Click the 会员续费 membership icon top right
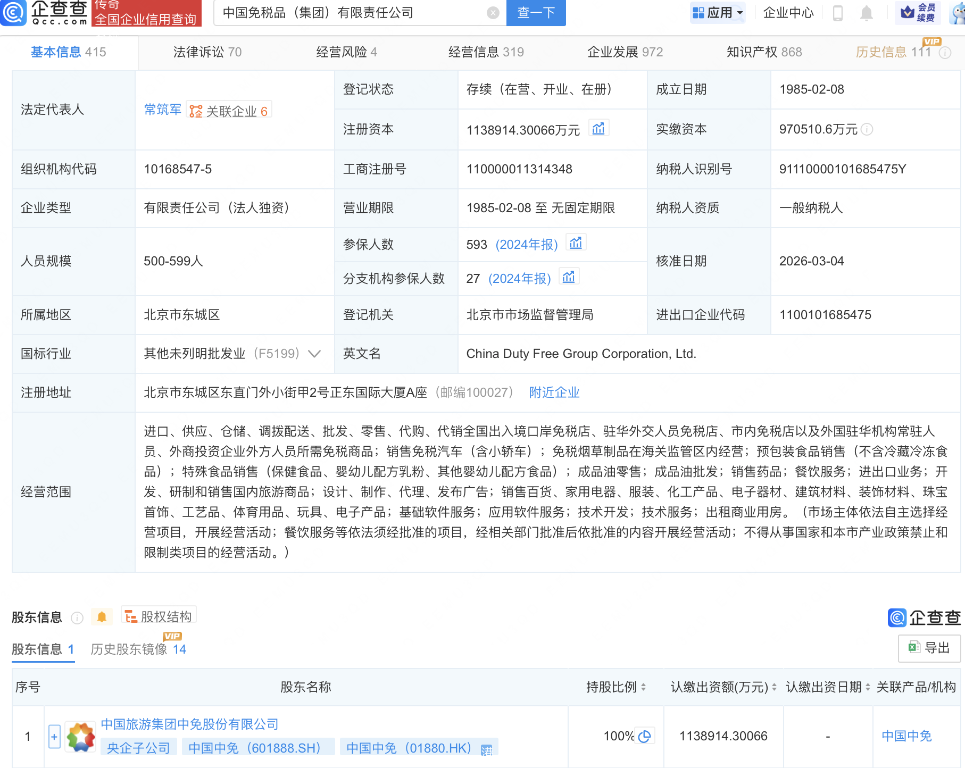Image resolution: width=965 pixels, height=768 pixels. tap(917, 13)
